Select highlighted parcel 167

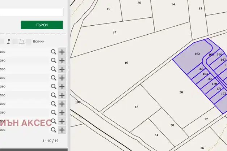point(223,60)
